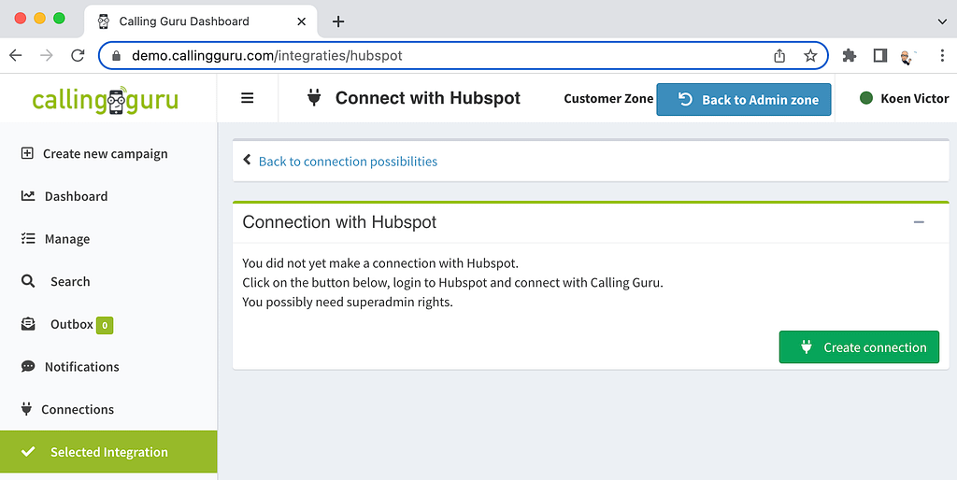Toggle the browser side panel icon

[879, 56]
